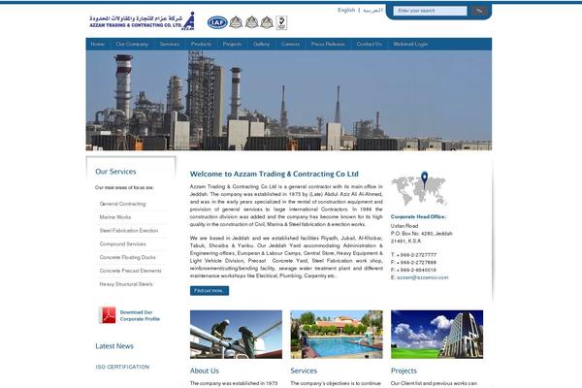Click the IAF certification badge

point(217,22)
